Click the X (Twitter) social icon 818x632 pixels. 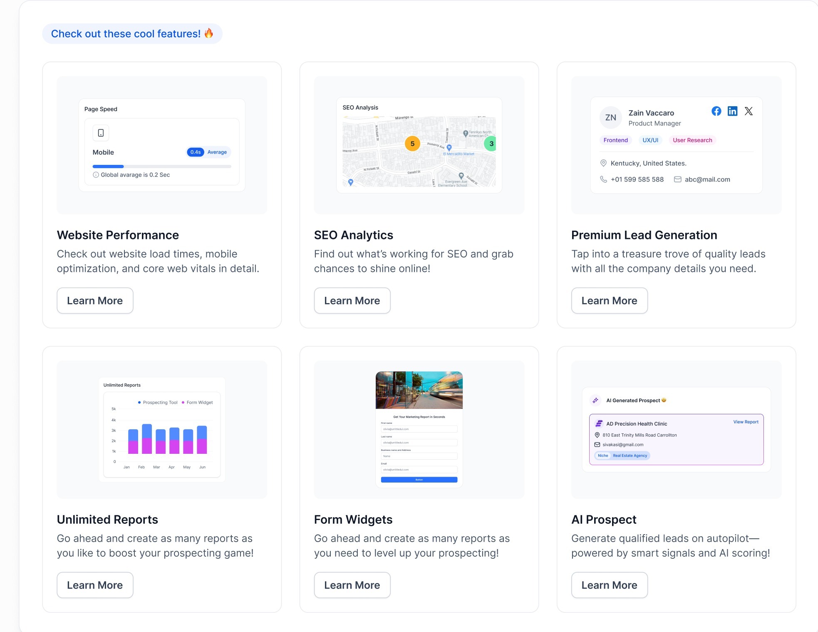[749, 111]
